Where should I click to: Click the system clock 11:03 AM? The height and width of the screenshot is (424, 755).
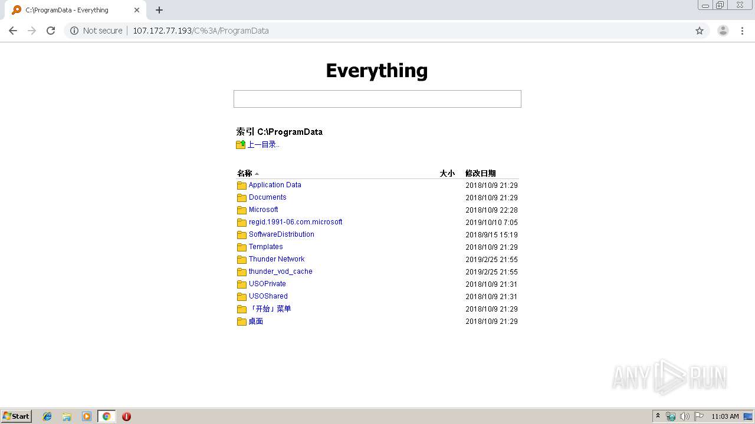tap(725, 416)
